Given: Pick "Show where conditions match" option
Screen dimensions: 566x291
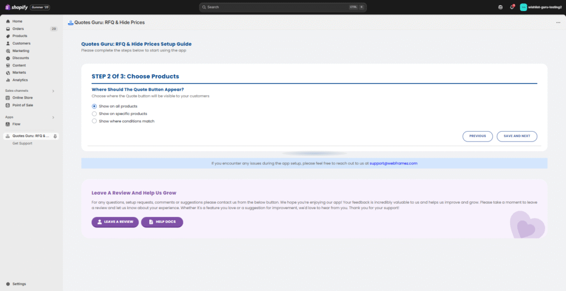Looking at the screenshot, I should (x=95, y=121).
